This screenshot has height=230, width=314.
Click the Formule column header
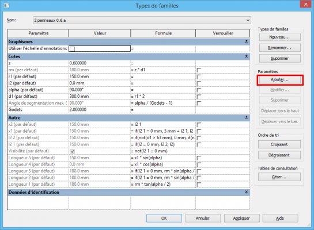(x=163, y=33)
